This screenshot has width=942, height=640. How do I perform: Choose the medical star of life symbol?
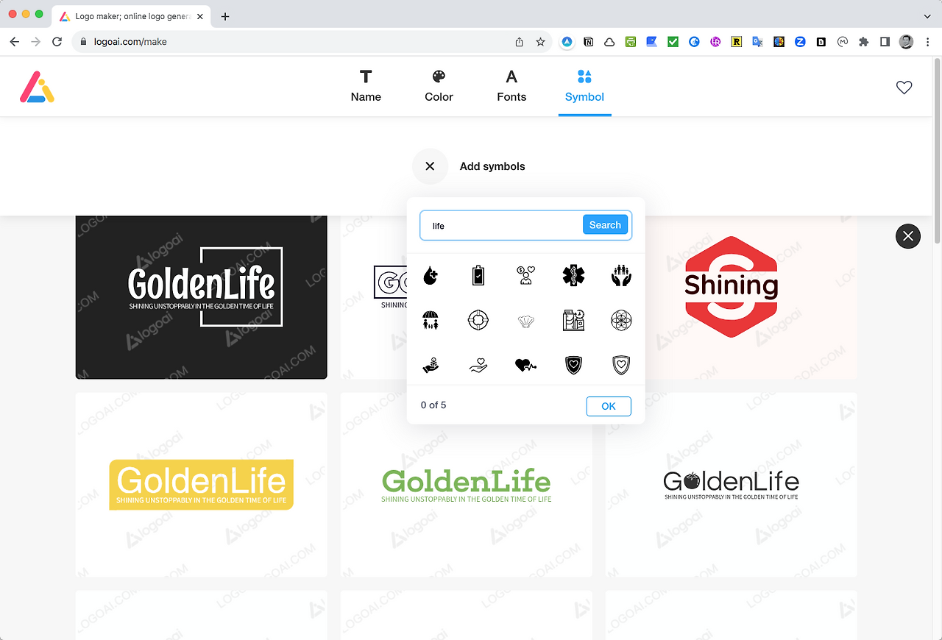(x=574, y=276)
